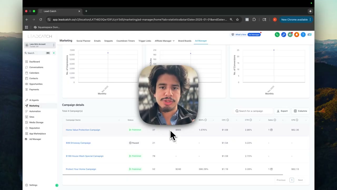Open sales details icon for Home Value Protection

[x=271, y=130]
